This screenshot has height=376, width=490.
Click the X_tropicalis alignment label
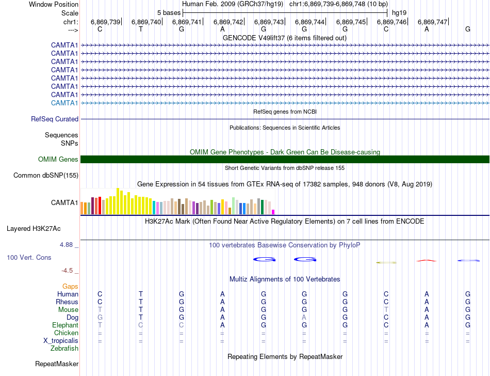point(61,340)
